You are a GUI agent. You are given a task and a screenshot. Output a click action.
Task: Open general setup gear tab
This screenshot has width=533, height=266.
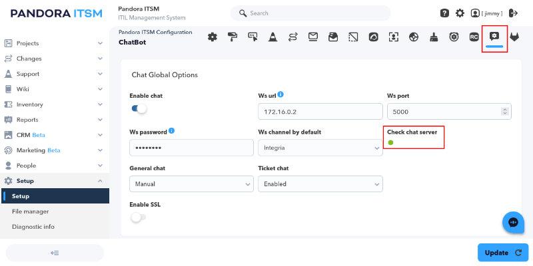tap(213, 37)
